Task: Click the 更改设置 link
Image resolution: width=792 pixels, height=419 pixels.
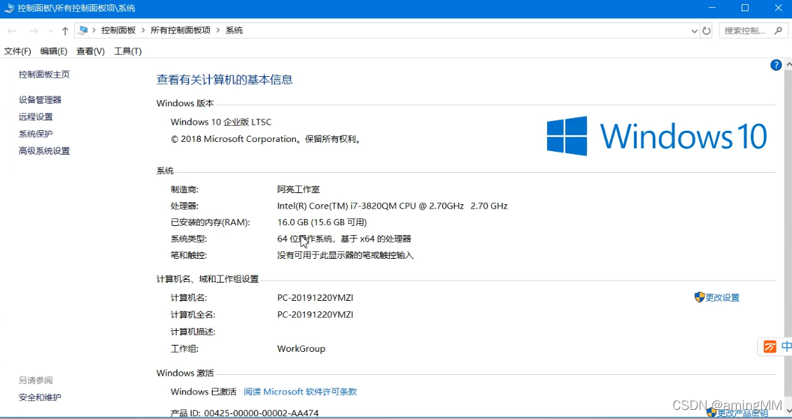Action: [722, 297]
